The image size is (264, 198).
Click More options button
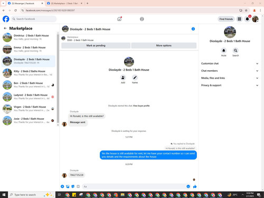(164, 45)
